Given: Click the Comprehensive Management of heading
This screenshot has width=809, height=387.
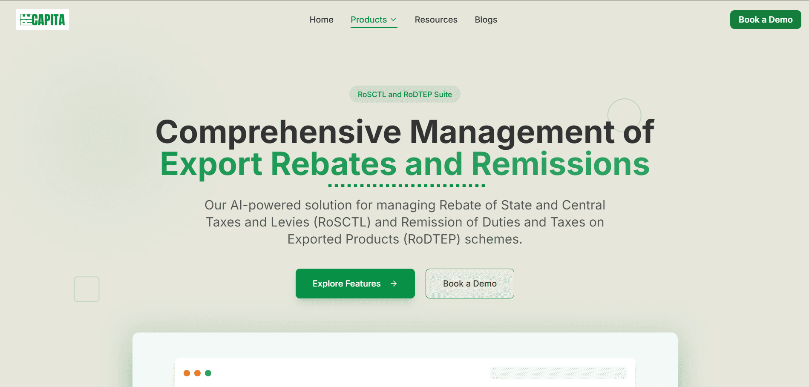Looking at the screenshot, I should click(x=405, y=132).
